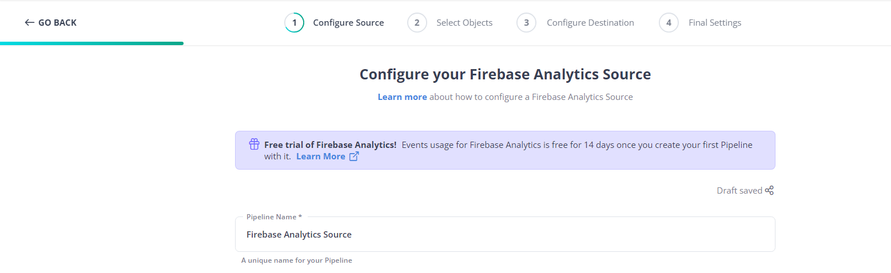Jump to the Select Objects step
The height and width of the screenshot is (273, 891).
point(464,23)
